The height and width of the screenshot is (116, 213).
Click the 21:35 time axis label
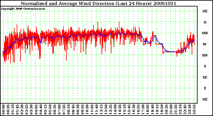(176, 110)
